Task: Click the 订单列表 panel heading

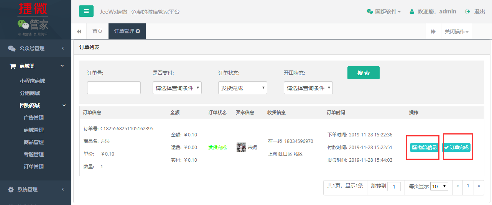Action: tap(89, 48)
